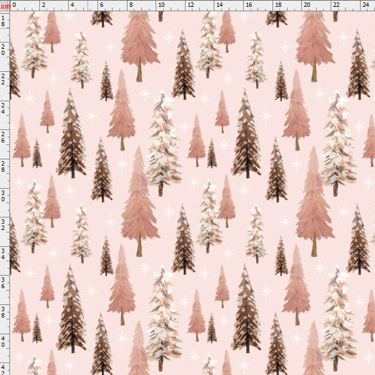Click the 22 mark on the vertical ruler
This screenshot has height=375, width=375.
pyautogui.click(x=3, y=79)
